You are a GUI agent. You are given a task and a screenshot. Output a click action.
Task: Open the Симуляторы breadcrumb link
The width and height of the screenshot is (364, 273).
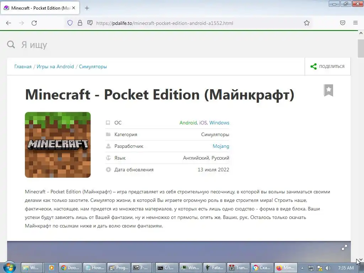pos(93,66)
